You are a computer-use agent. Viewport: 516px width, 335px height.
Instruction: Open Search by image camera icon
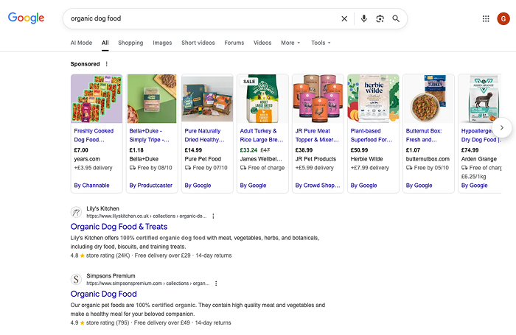pos(380,18)
